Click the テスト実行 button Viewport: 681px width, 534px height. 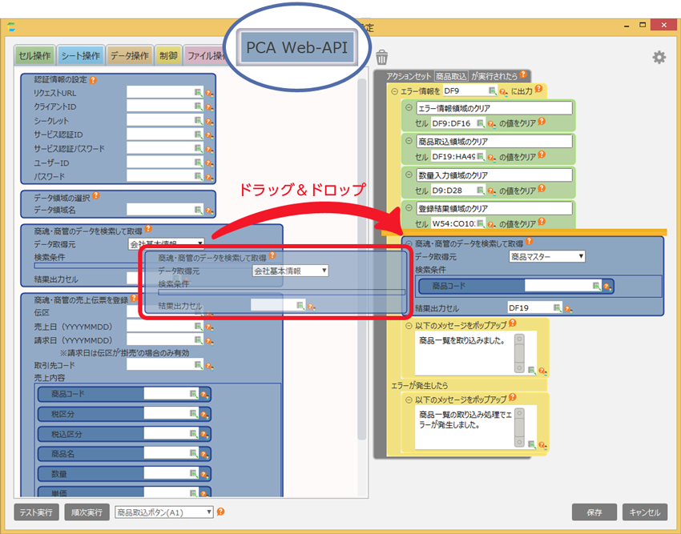tap(36, 512)
